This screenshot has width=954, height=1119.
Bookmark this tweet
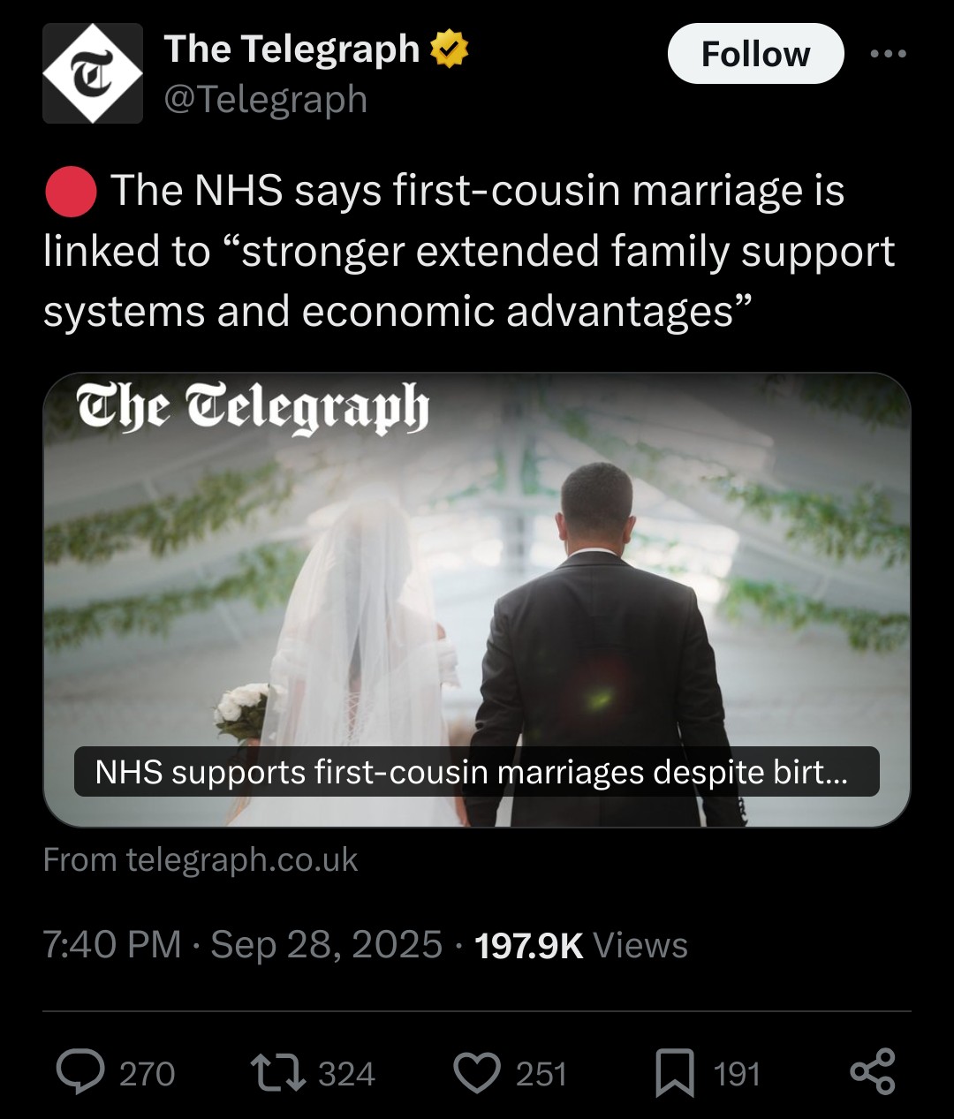675,1073
